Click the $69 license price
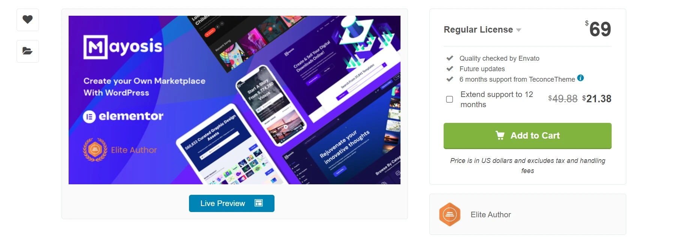Viewport: 696px width, 239px height. (x=598, y=29)
